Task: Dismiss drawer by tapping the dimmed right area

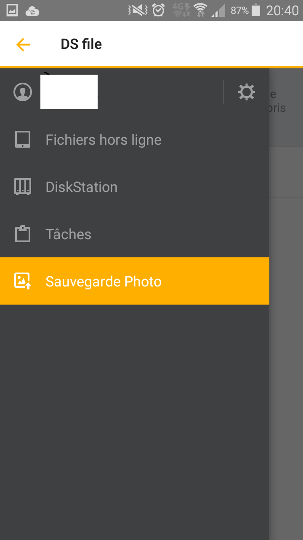Action: pyautogui.click(x=286, y=337)
